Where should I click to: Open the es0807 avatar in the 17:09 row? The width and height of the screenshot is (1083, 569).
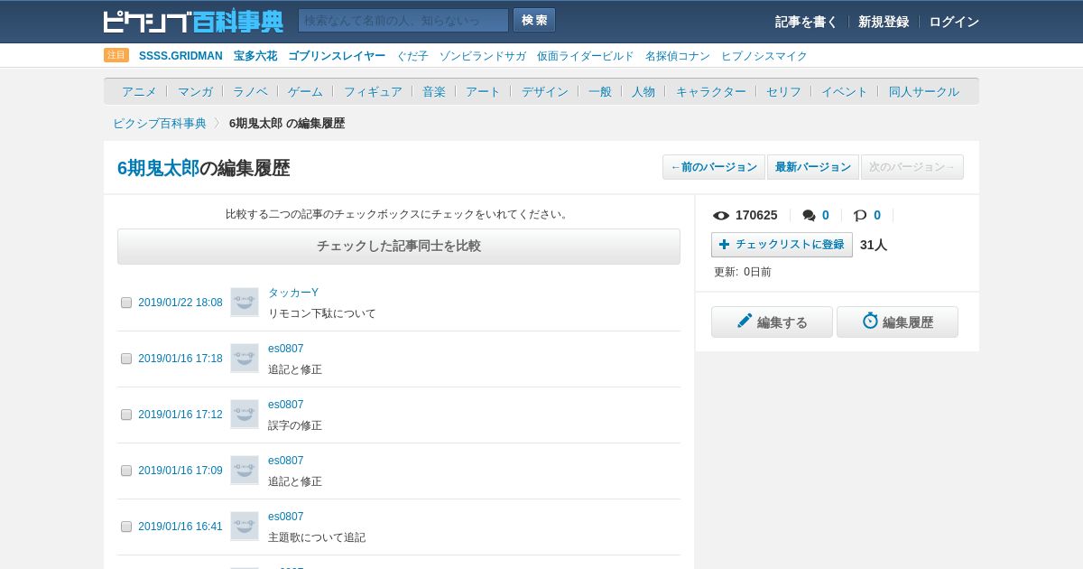[x=245, y=470]
